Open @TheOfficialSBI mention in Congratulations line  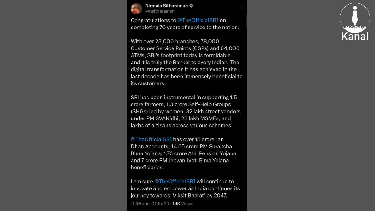pos(198,20)
